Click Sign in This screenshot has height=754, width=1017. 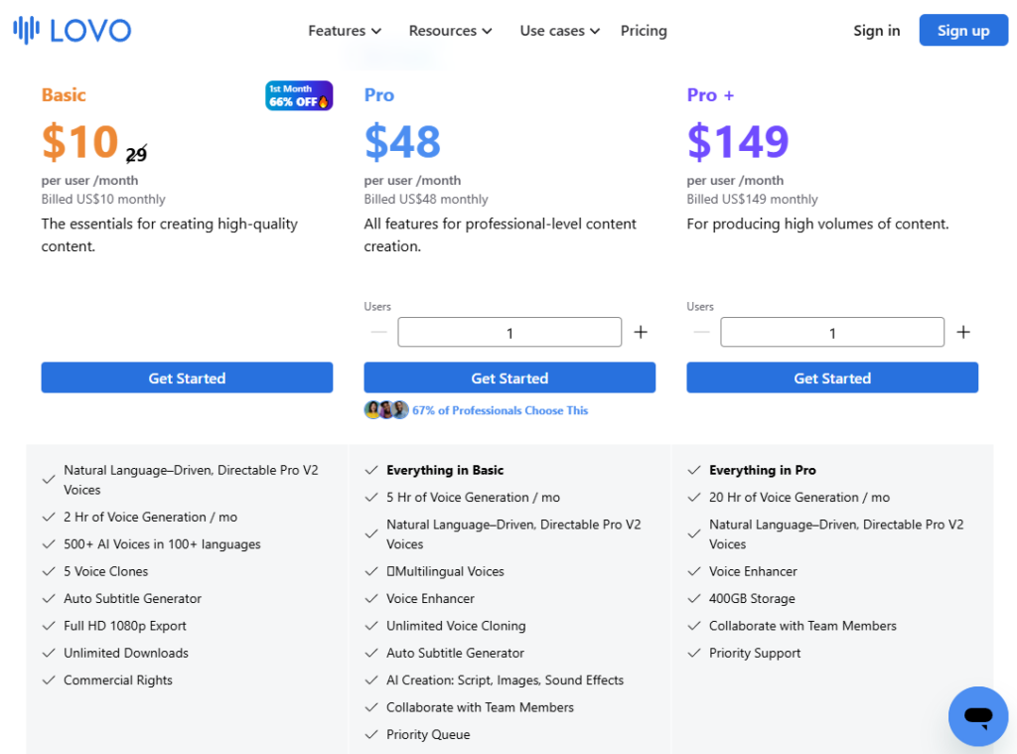876,31
